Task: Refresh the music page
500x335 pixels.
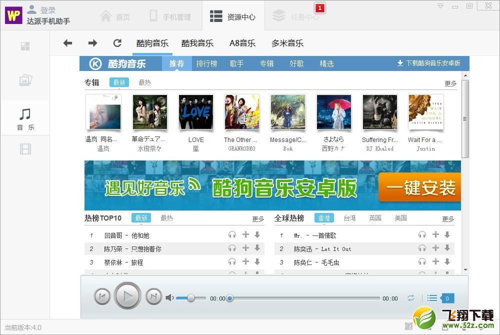Action: click(x=117, y=43)
